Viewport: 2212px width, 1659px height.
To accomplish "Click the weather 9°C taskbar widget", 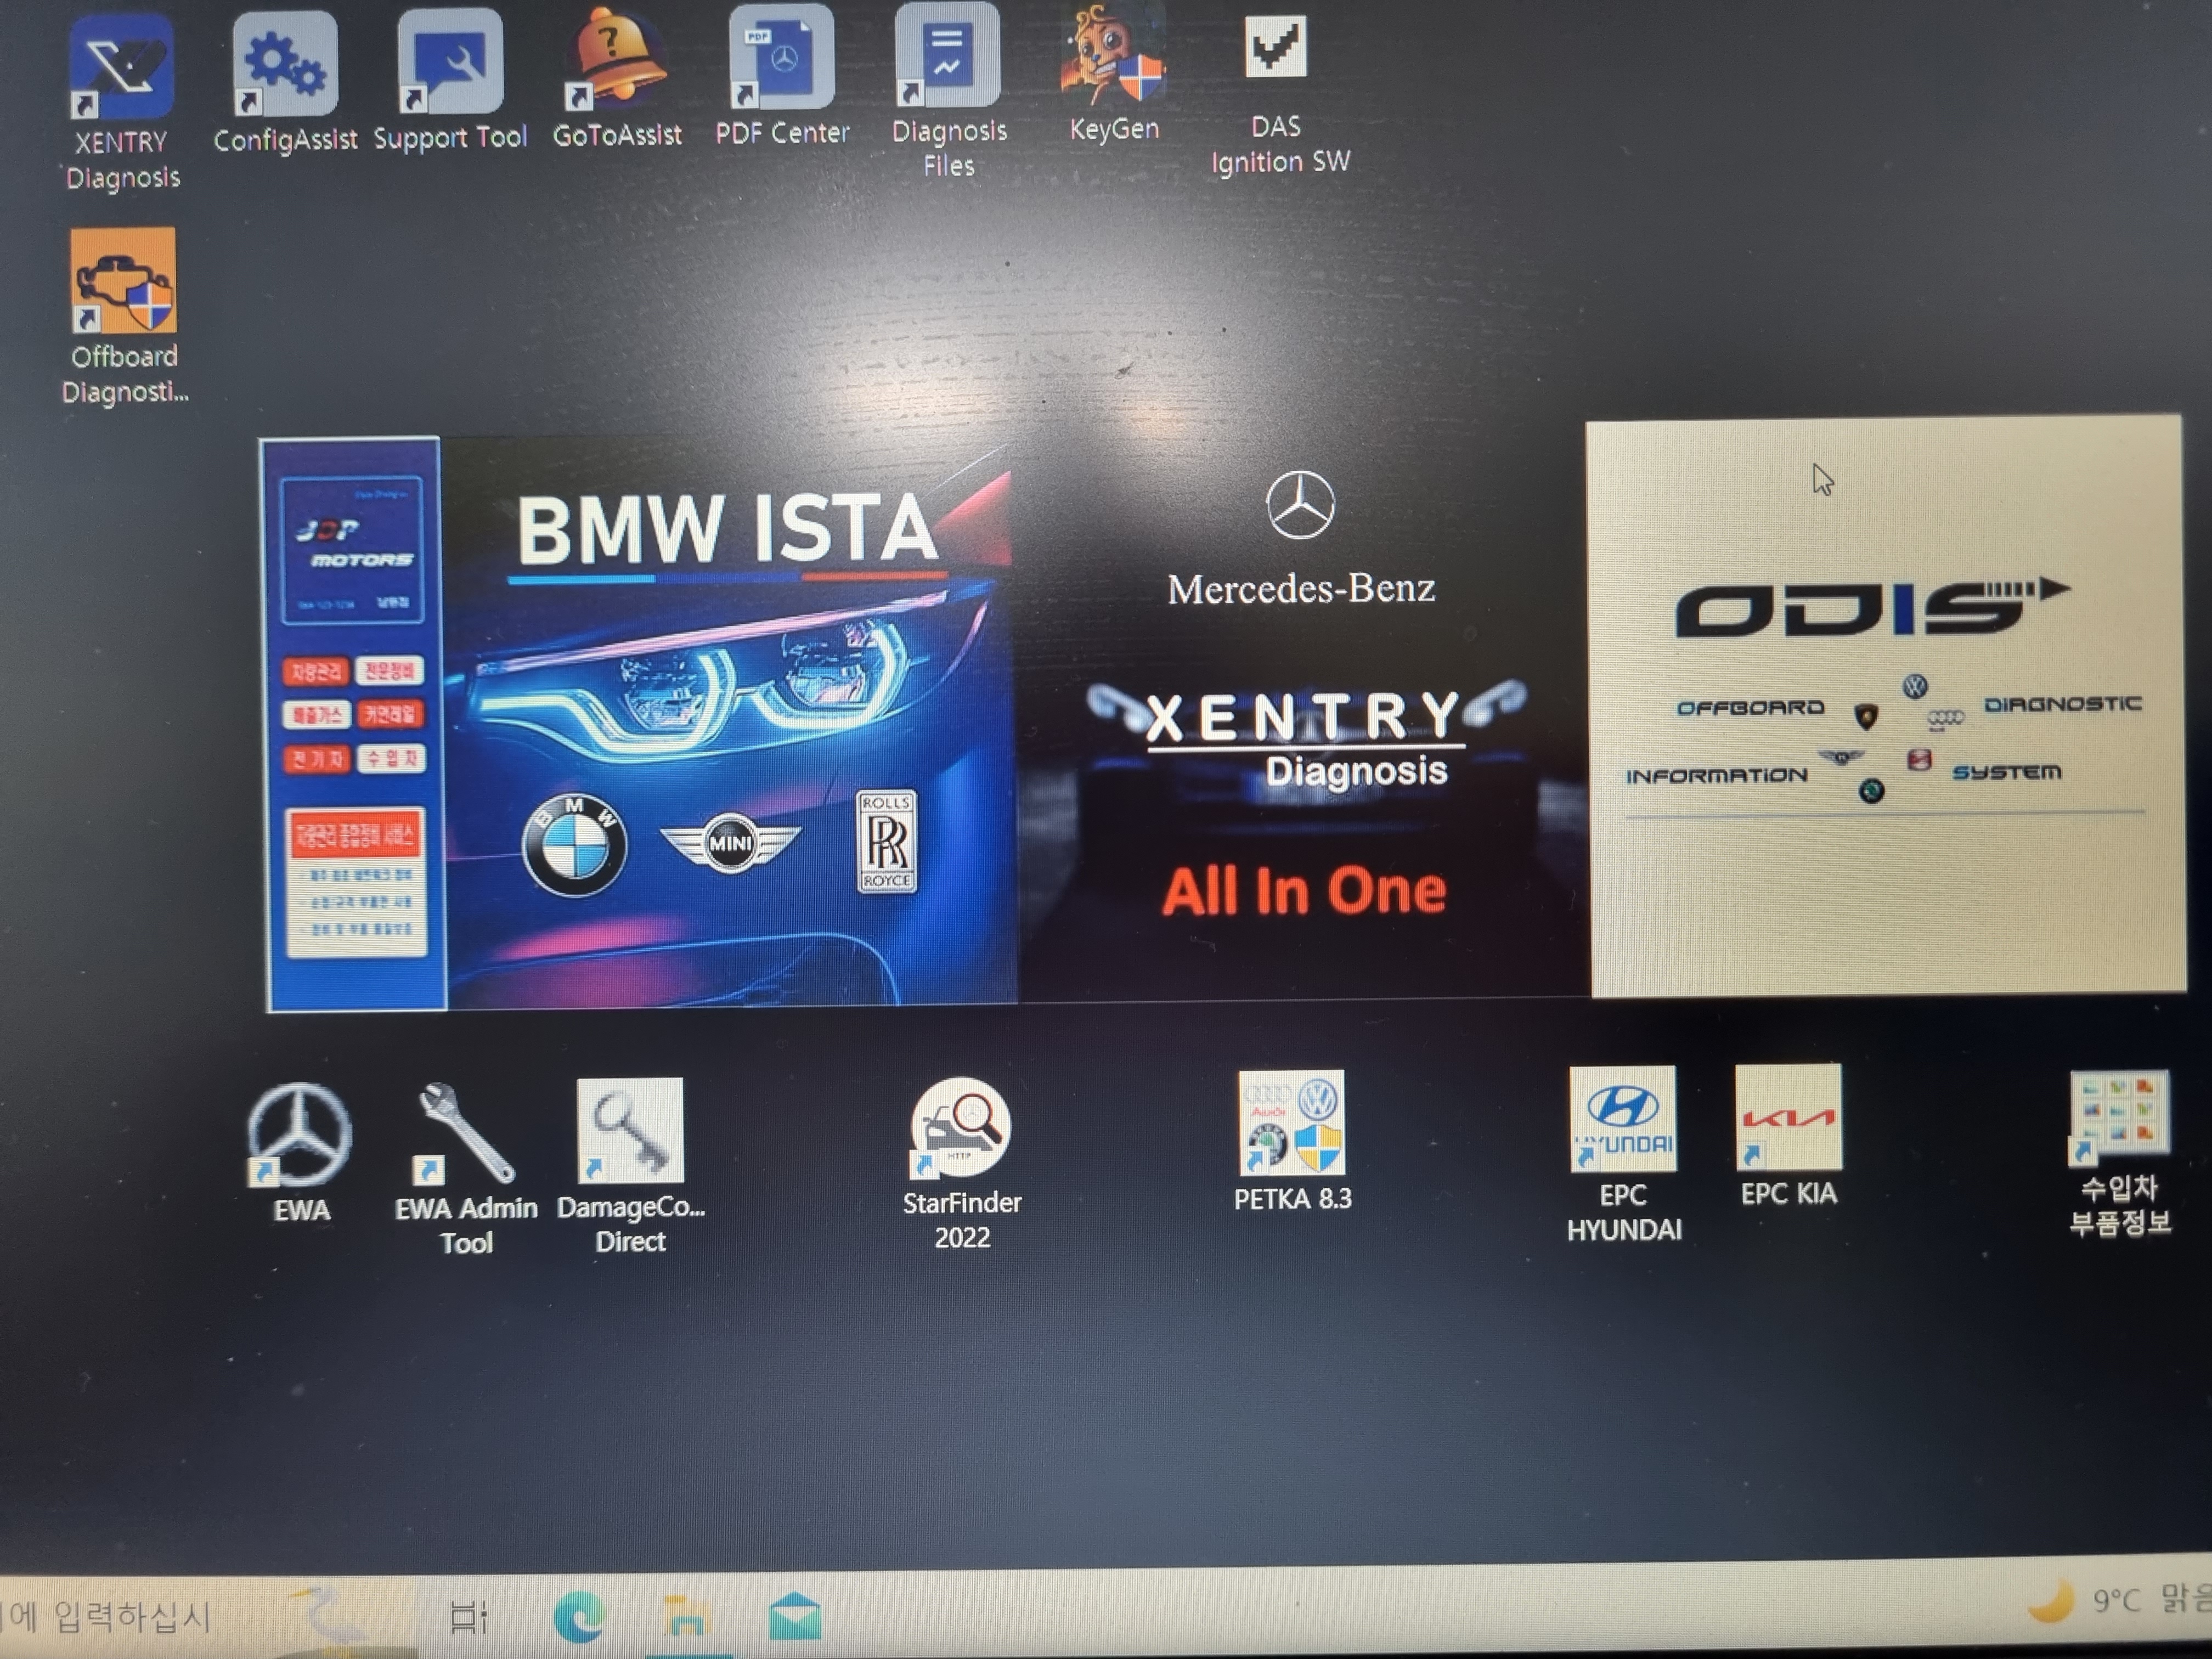I will click(2120, 1600).
